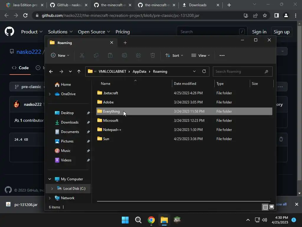Select the Notepad++ folder
This screenshot has width=302, height=227.
184,130
